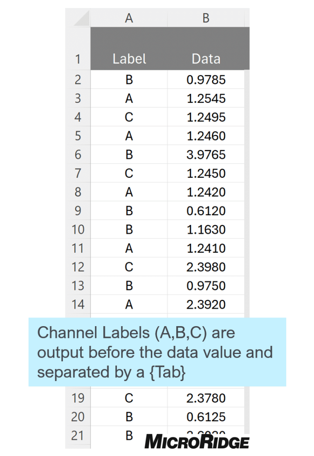Select cell containing 0.9785
Image resolution: width=314 pixels, height=456 pixels.
(x=206, y=79)
